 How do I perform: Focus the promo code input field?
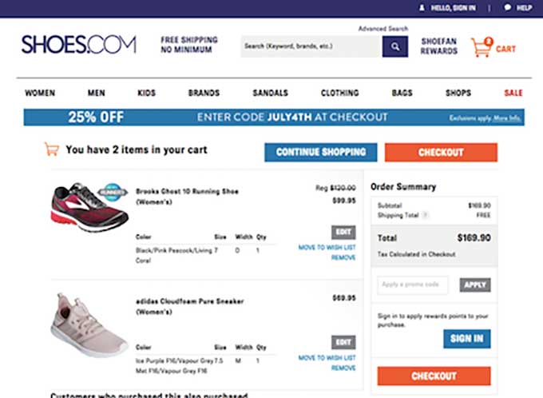413,285
